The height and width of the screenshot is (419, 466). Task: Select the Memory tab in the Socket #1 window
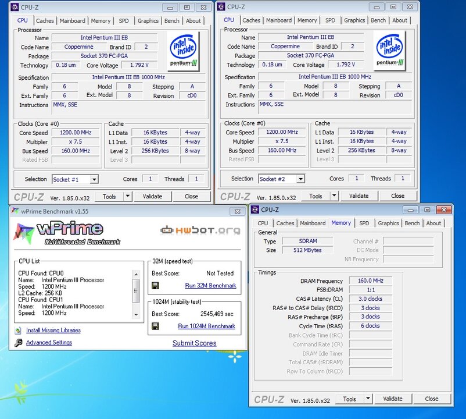[x=101, y=21]
